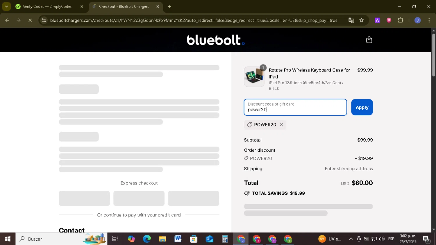This screenshot has height=245, width=436.
Task: Click the Rotate Pro Wireless Keyboard Case title
Action: 309,73
